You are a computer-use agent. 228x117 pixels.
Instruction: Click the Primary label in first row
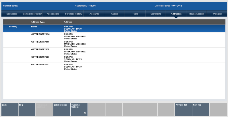click(x=13, y=27)
